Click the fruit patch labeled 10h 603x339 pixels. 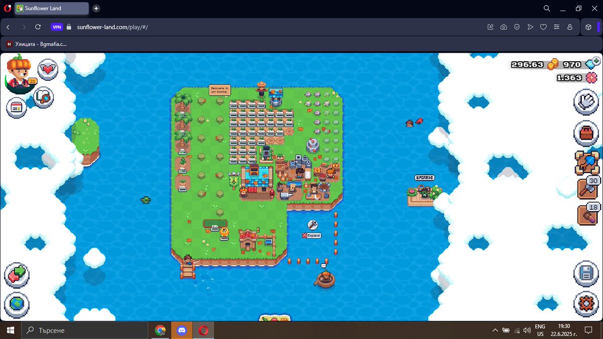(x=182, y=182)
